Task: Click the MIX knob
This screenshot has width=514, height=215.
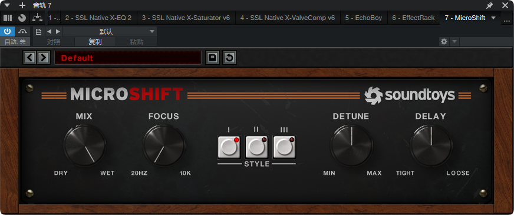Action: point(84,145)
